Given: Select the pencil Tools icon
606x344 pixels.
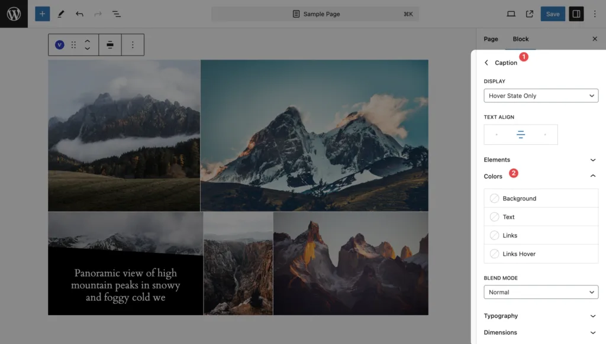Looking at the screenshot, I should click(61, 14).
